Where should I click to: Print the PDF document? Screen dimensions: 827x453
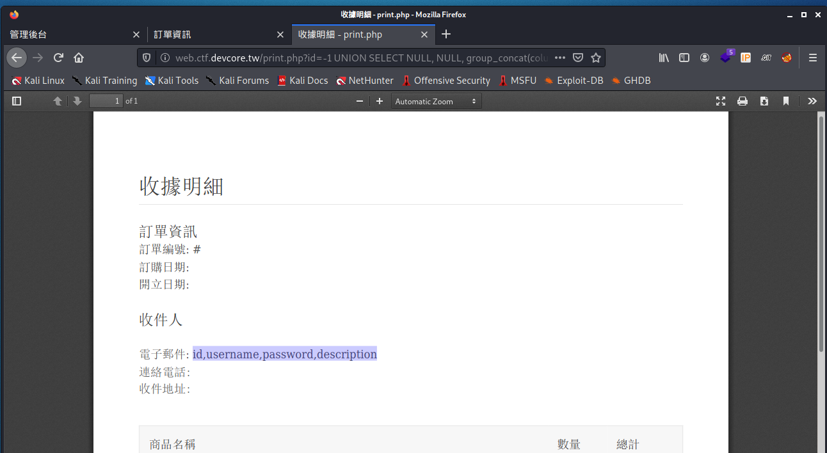pyautogui.click(x=743, y=101)
